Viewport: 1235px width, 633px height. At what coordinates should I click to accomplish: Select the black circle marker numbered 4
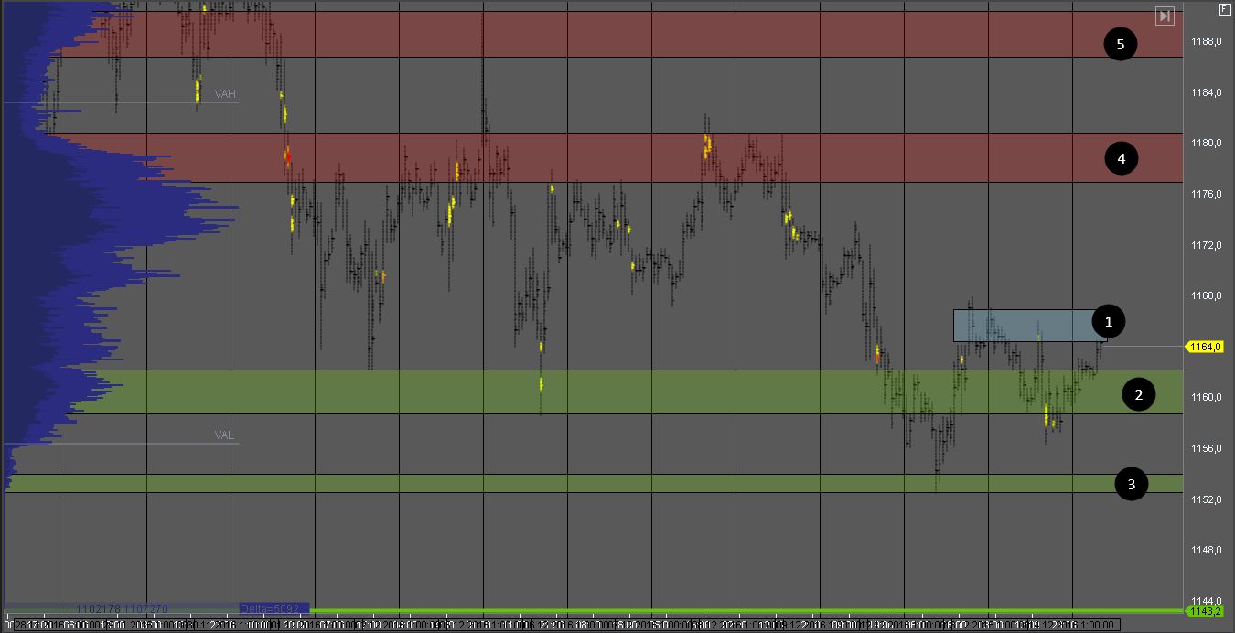[1121, 158]
